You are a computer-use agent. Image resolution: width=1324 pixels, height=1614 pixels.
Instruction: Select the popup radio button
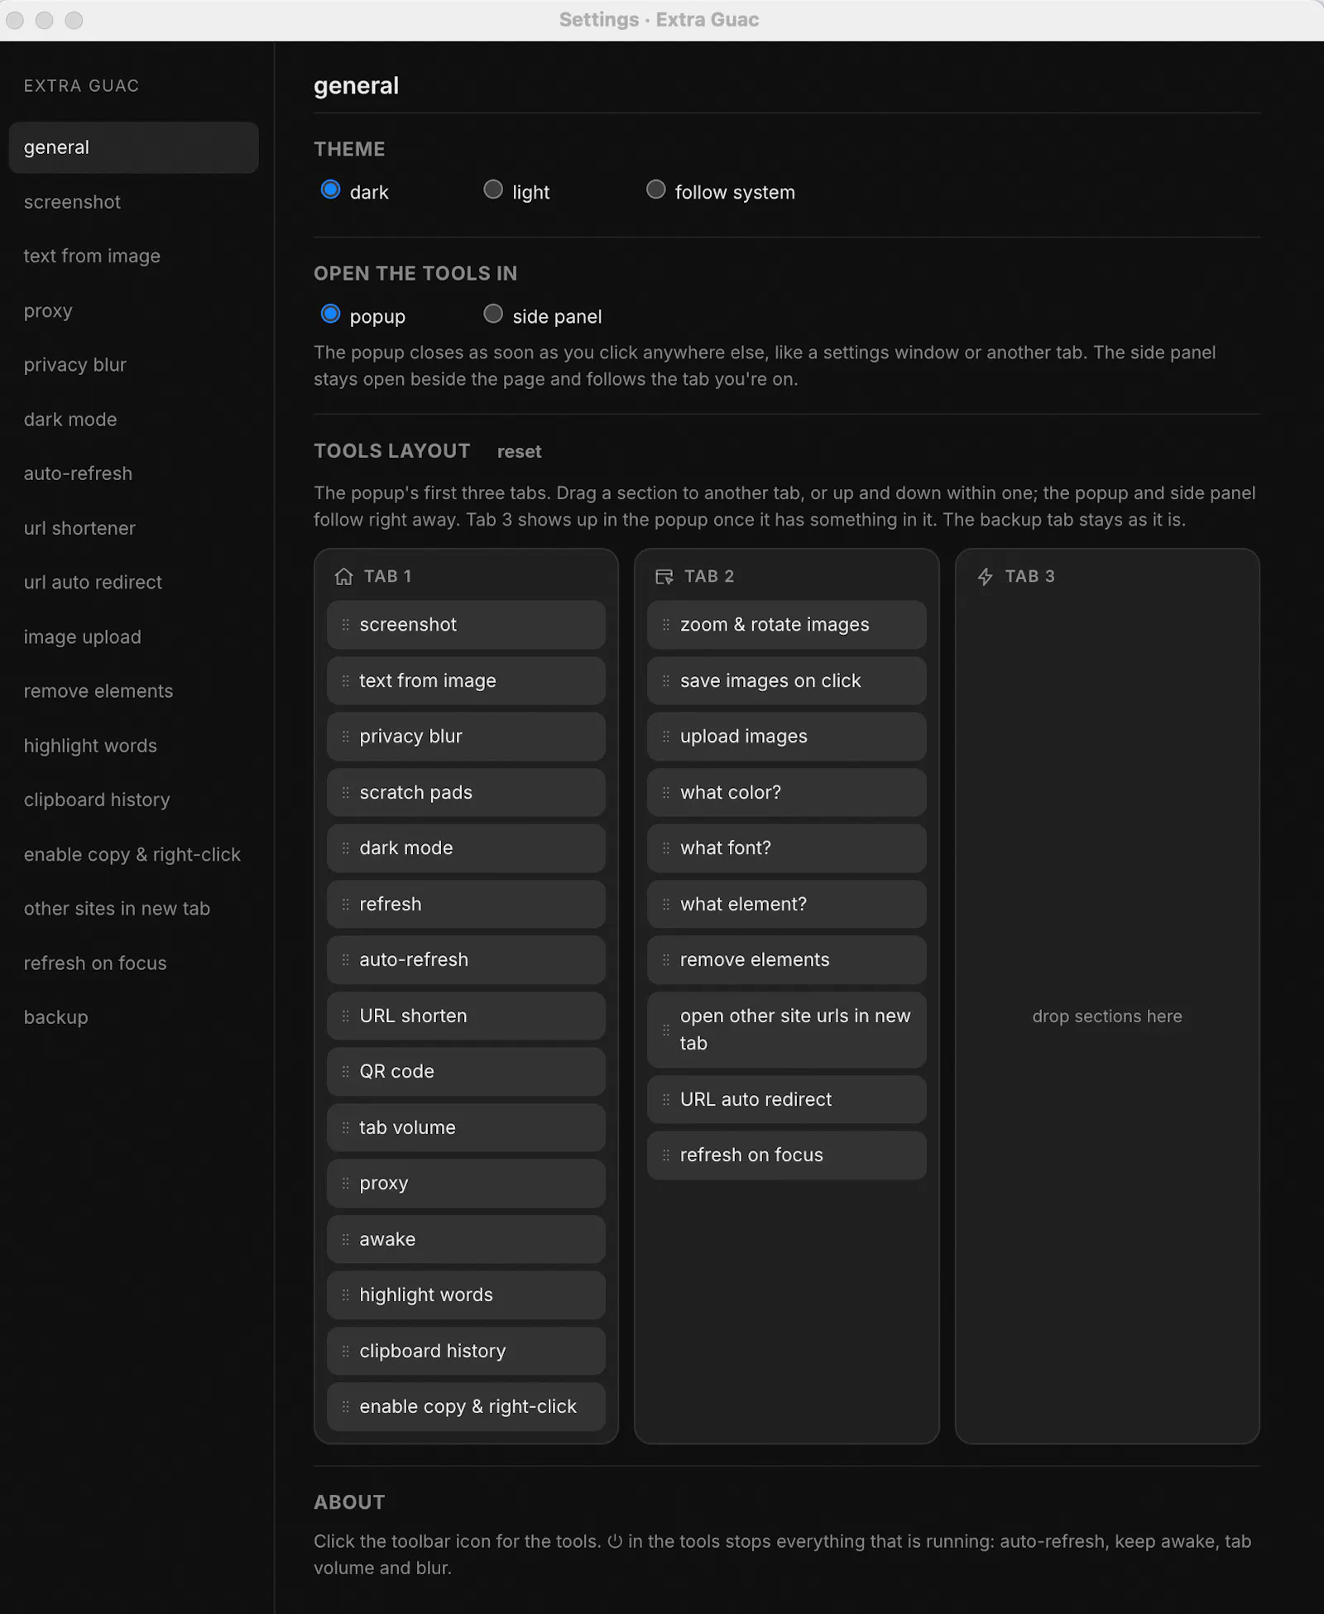(x=330, y=315)
